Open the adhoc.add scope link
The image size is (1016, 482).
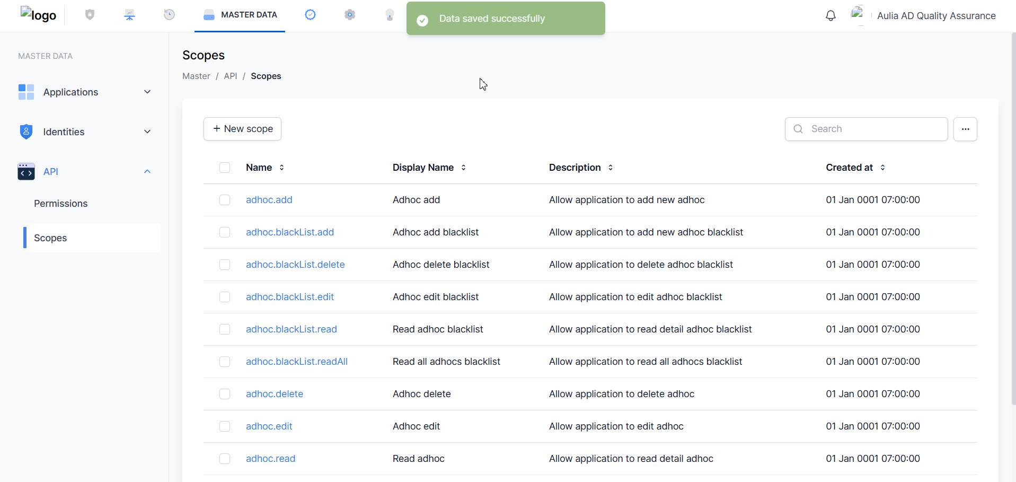pyautogui.click(x=269, y=200)
